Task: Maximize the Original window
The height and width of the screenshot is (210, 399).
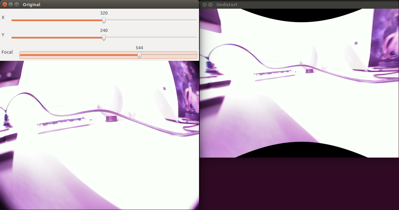Action: pyautogui.click(x=16, y=5)
